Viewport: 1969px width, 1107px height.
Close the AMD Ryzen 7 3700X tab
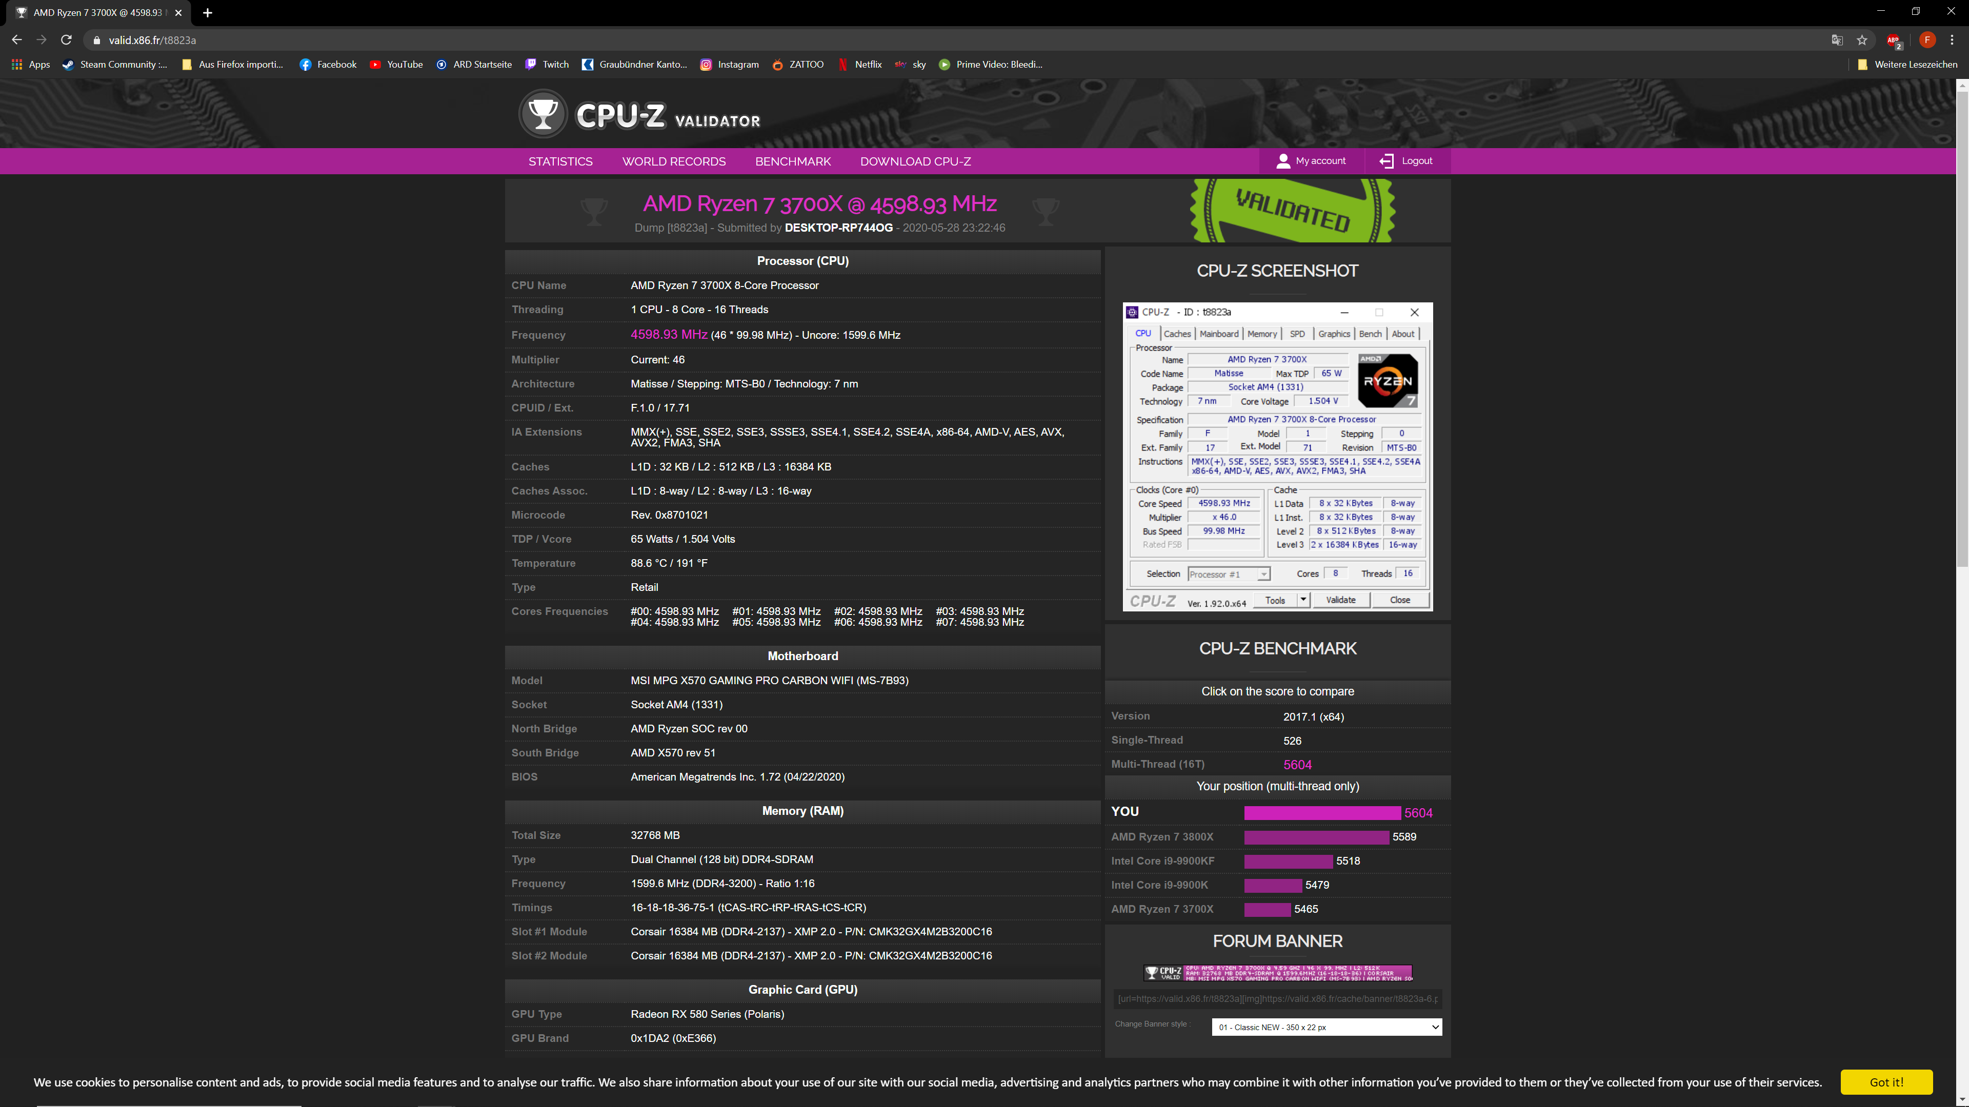178,12
